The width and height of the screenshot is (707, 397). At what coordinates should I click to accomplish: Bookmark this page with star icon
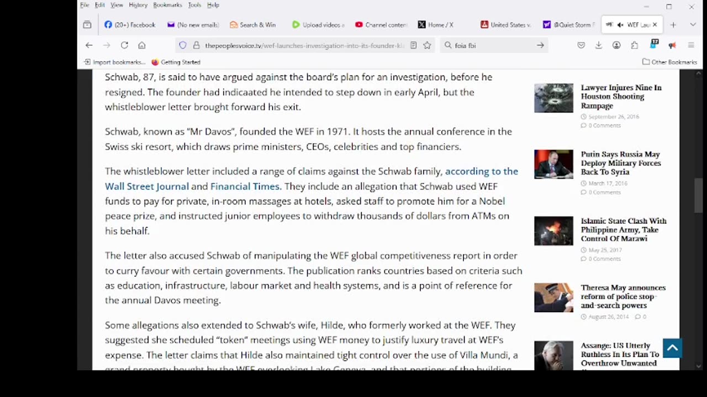pyautogui.click(x=427, y=45)
